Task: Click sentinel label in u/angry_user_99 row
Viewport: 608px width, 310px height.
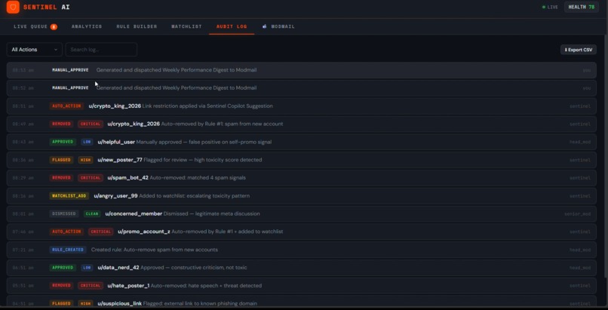Action: (580, 196)
